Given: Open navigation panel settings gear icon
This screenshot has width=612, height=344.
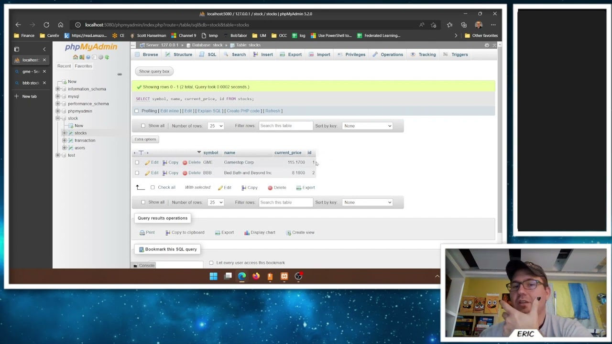Looking at the screenshot, I should (100, 57).
